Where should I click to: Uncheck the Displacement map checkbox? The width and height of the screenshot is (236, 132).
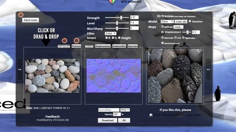coord(162,32)
